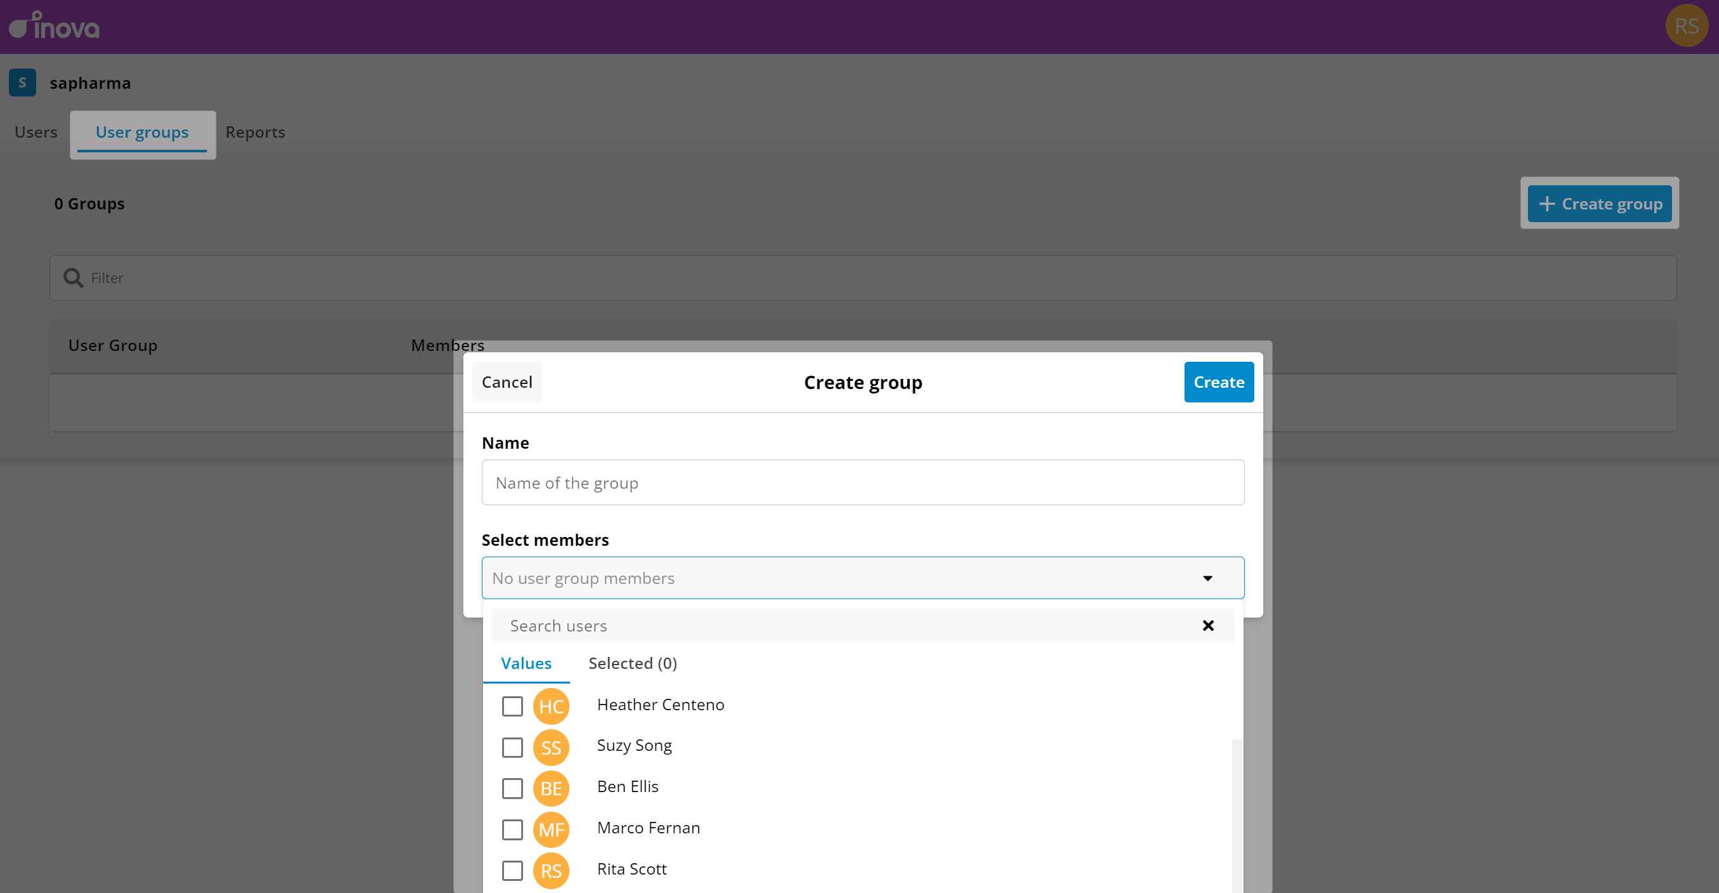This screenshot has width=1719, height=893.
Task: Click the sapharma S workspace icon
Action: click(23, 83)
